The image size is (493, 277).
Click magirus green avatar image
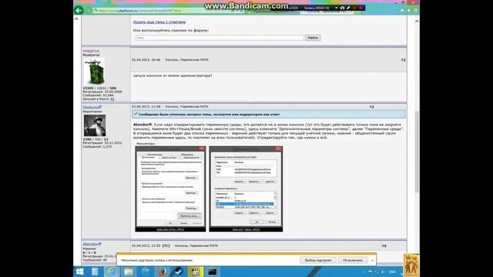(x=94, y=71)
